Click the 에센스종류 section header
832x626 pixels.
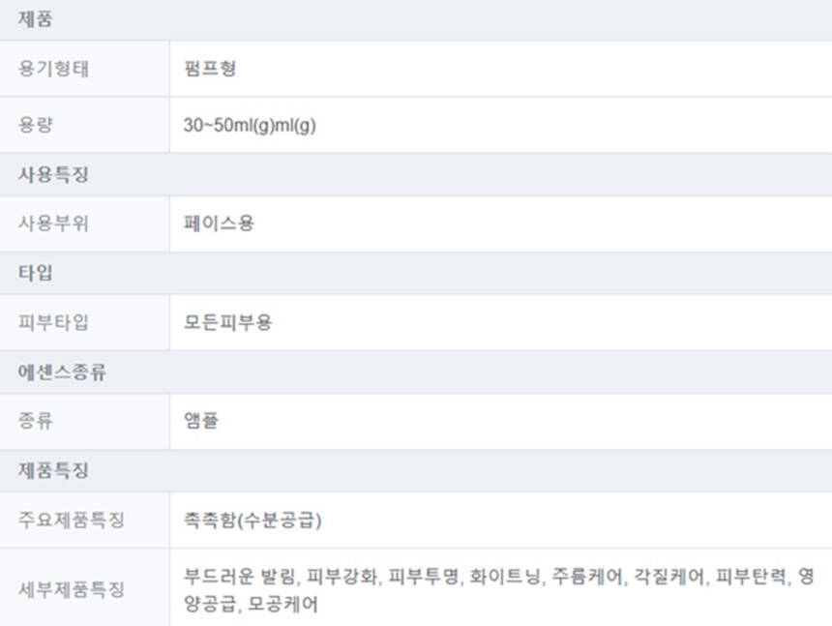[63, 373]
